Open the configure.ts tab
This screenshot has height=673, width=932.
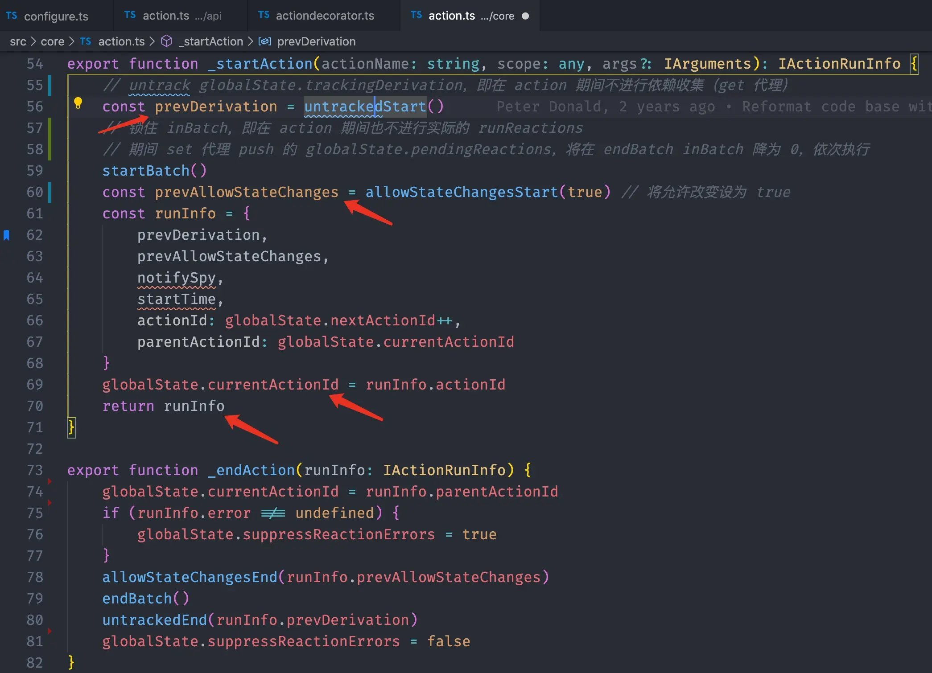(56, 16)
